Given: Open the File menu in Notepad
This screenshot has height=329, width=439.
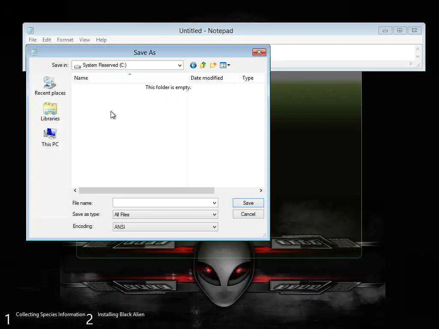Looking at the screenshot, I should 33,40.
